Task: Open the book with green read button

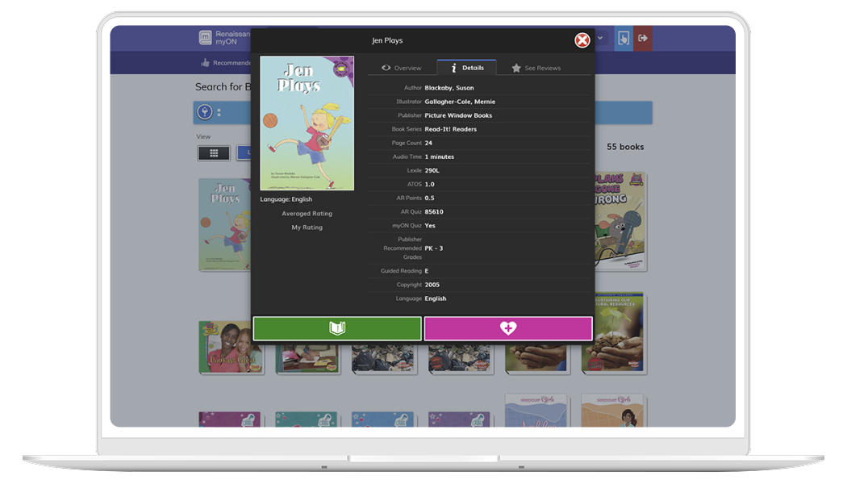Action: [337, 328]
